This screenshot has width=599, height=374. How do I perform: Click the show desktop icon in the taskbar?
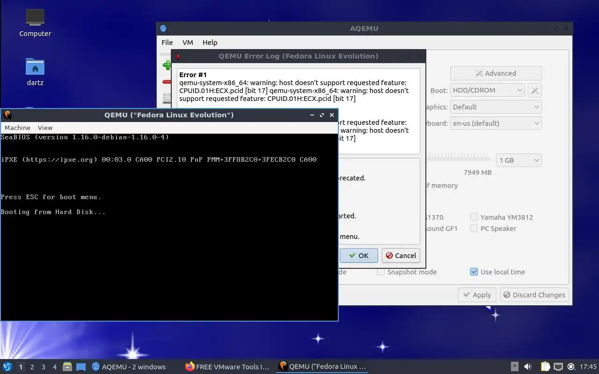coord(81,367)
